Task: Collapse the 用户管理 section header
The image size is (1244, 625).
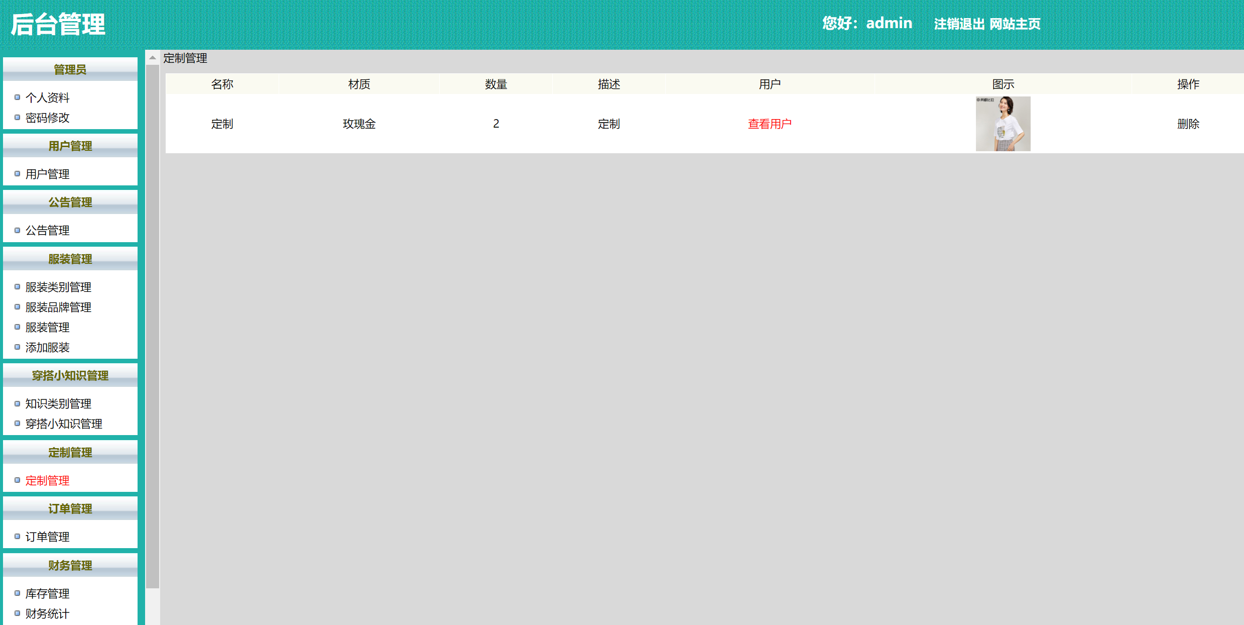Action: pyautogui.click(x=70, y=146)
